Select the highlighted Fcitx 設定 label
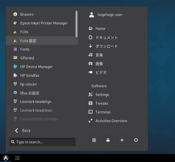Screen dimensions: 175x162 click(28, 41)
